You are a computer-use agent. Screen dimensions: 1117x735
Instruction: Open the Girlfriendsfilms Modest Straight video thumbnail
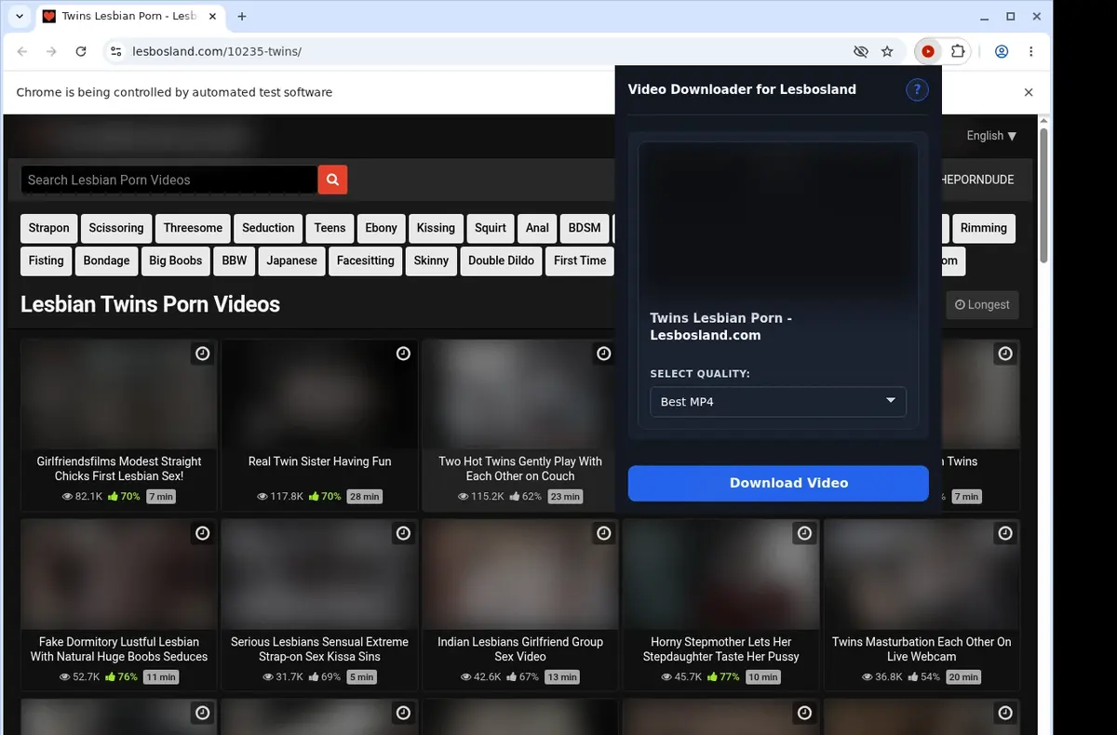[119, 394]
